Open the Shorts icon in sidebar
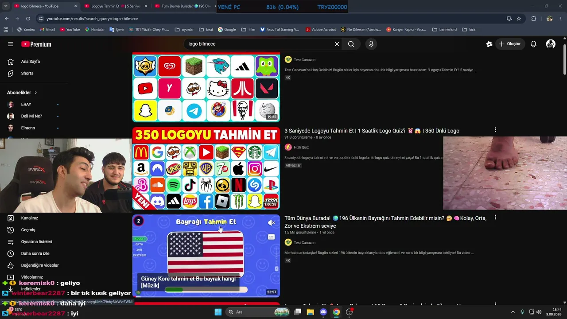 point(11,73)
